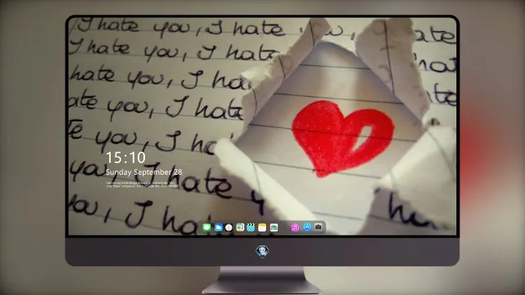
Task: Open the green Messages app in dock
Action: (x=207, y=227)
